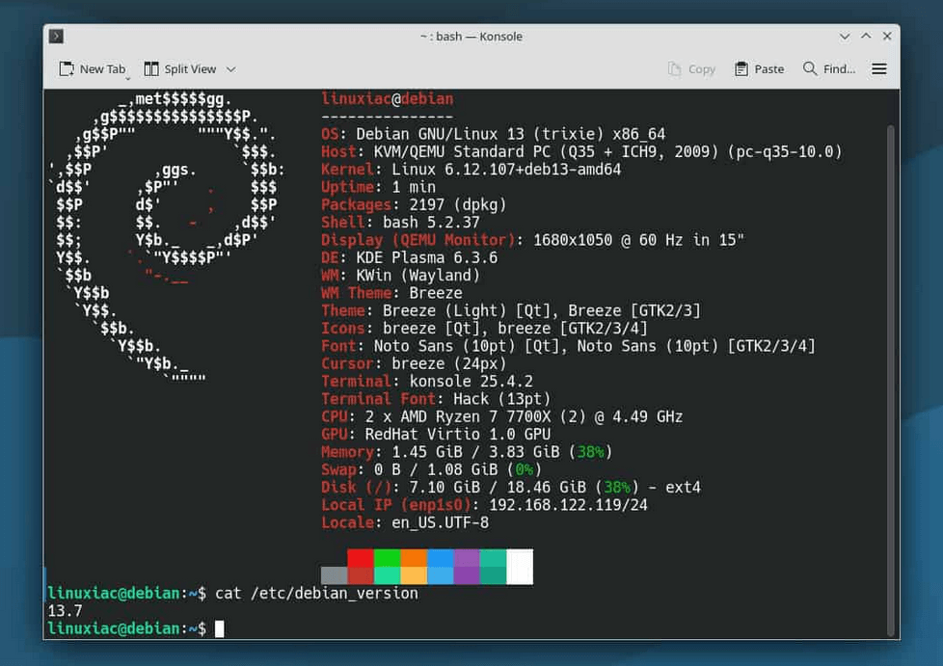Click the Packages 2197 (dpkg) line
This screenshot has width=943, height=666.
414,204
